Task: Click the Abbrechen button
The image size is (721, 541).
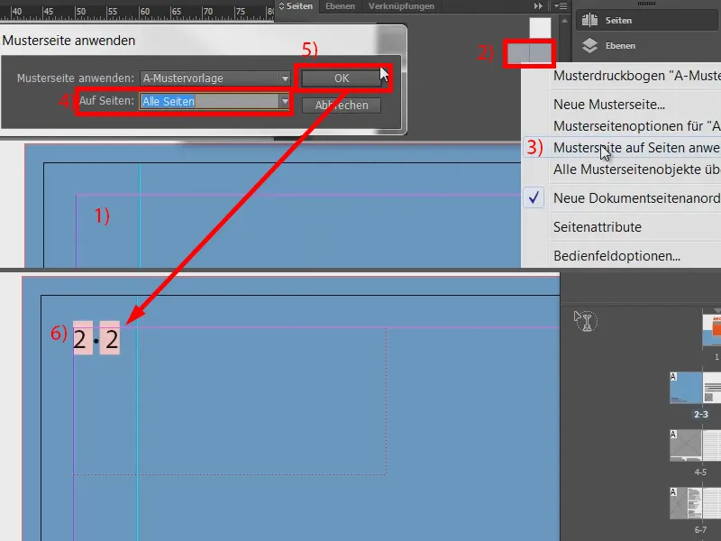Action: pos(342,105)
